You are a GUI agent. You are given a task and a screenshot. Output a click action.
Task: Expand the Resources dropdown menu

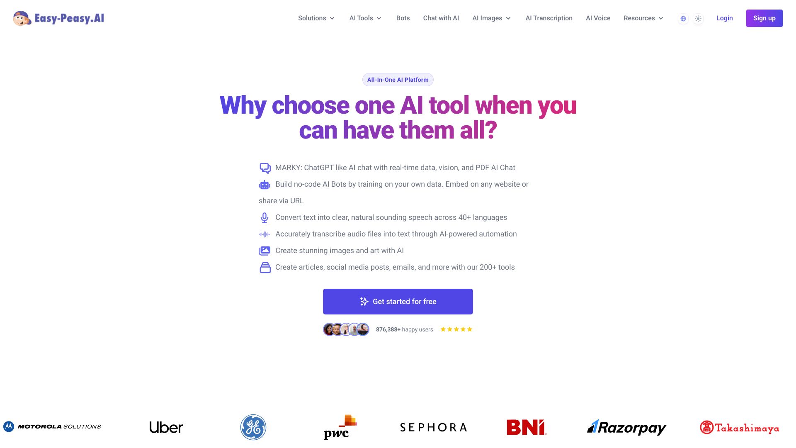(x=643, y=18)
